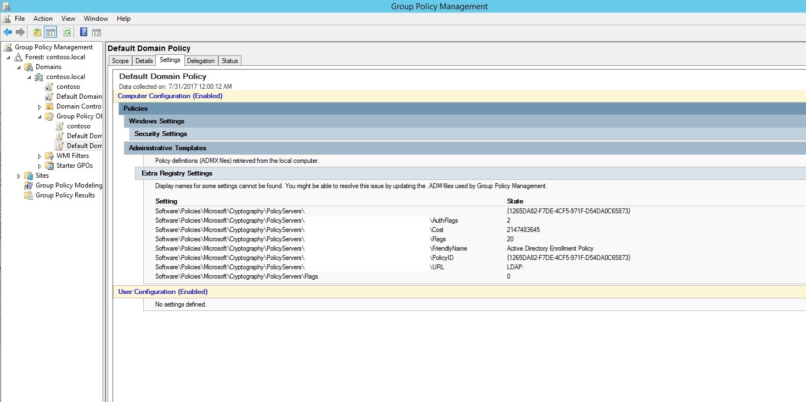Click the No settings defined text

[x=181, y=304]
